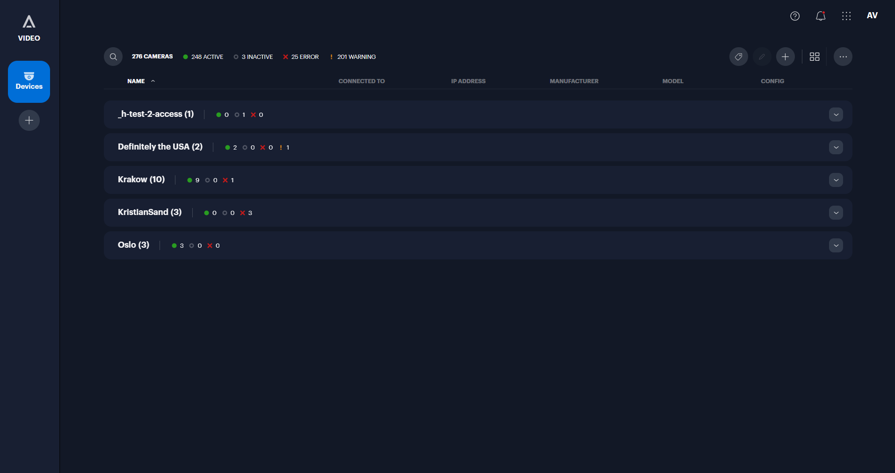
Task: Click _h-test-2-access inactive count 1
Action: (x=240, y=115)
